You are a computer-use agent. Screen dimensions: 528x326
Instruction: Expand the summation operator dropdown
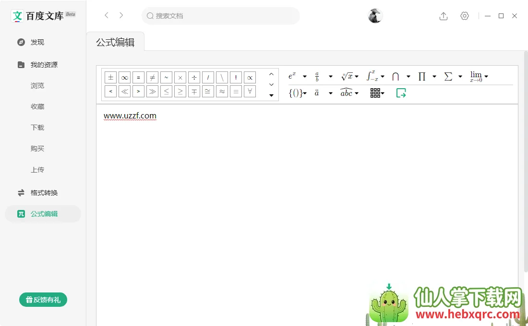point(460,77)
